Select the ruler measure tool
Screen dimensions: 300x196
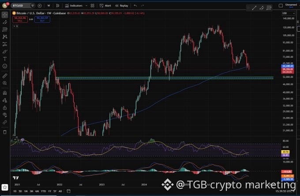[x=5, y=76]
